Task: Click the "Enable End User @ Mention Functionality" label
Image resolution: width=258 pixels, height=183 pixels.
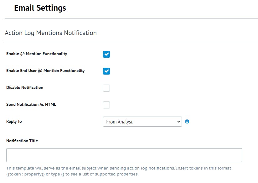Action: tap(45, 71)
